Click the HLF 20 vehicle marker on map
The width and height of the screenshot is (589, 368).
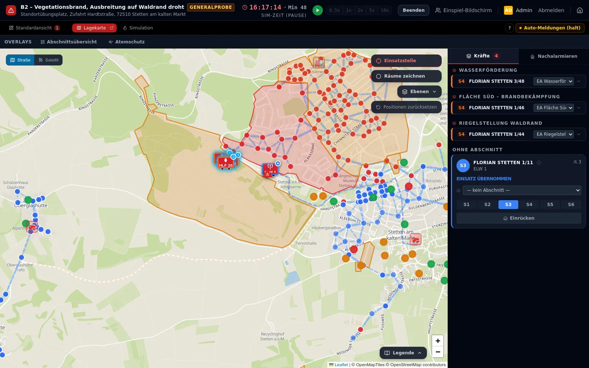[226, 162]
